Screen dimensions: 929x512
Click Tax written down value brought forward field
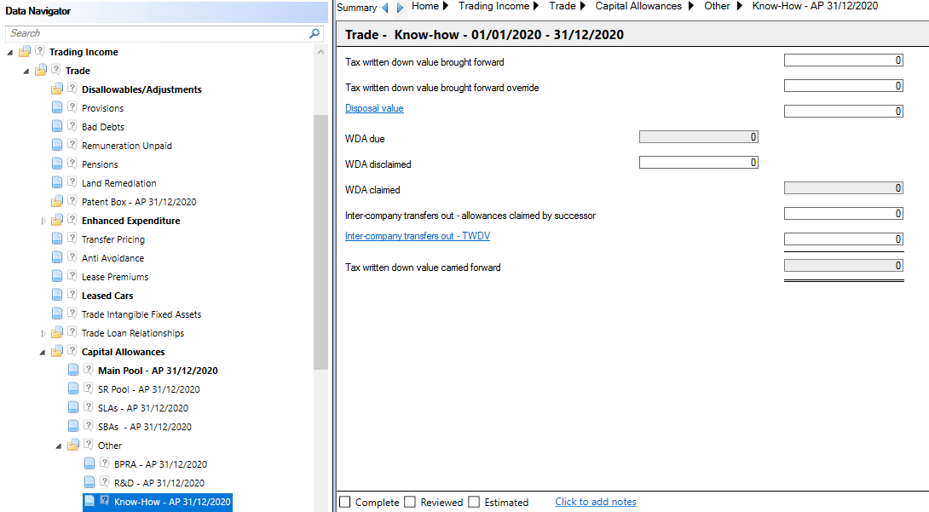(843, 60)
